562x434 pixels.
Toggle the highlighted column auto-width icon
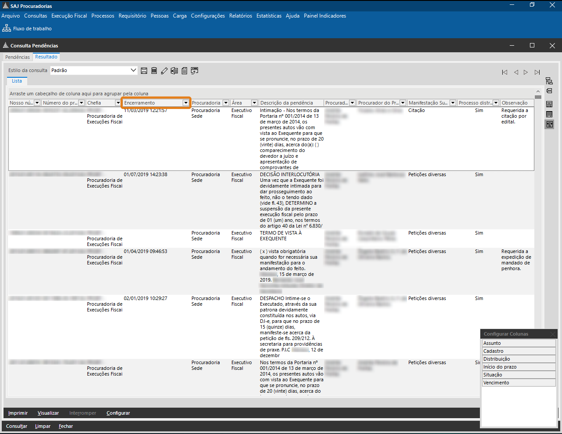click(549, 124)
